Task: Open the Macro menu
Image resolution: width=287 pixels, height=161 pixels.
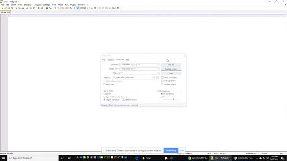Action: pyautogui.click(x=61, y=5)
